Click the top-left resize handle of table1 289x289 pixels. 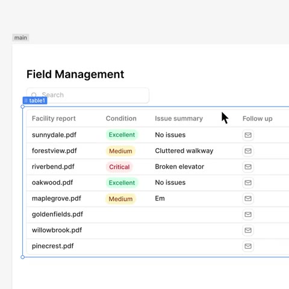[23, 107]
